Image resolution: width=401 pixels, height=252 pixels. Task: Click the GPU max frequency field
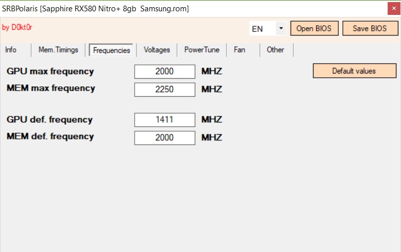[165, 71]
